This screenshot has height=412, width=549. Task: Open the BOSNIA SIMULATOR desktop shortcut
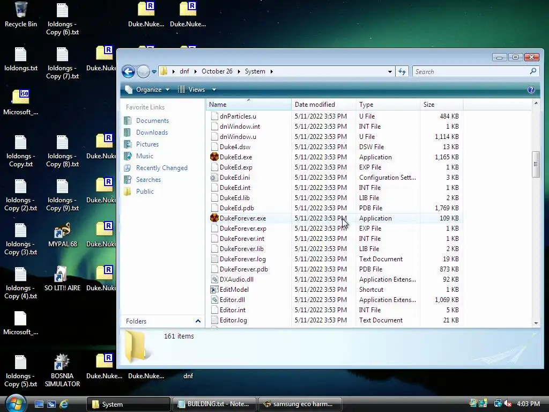click(x=62, y=371)
